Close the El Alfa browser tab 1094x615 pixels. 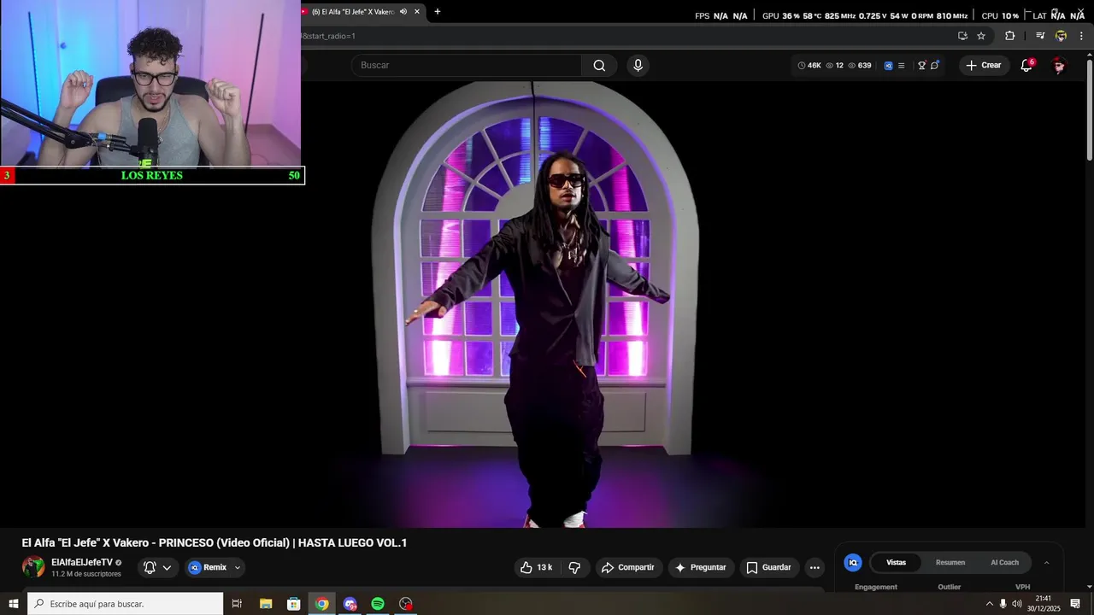417,12
